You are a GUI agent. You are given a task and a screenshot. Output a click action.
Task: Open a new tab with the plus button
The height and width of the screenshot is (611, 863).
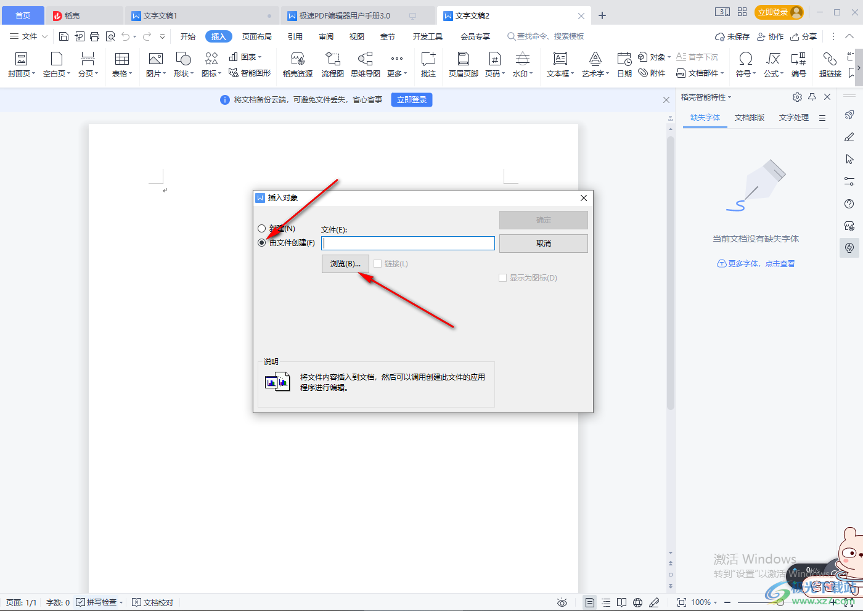click(602, 15)
